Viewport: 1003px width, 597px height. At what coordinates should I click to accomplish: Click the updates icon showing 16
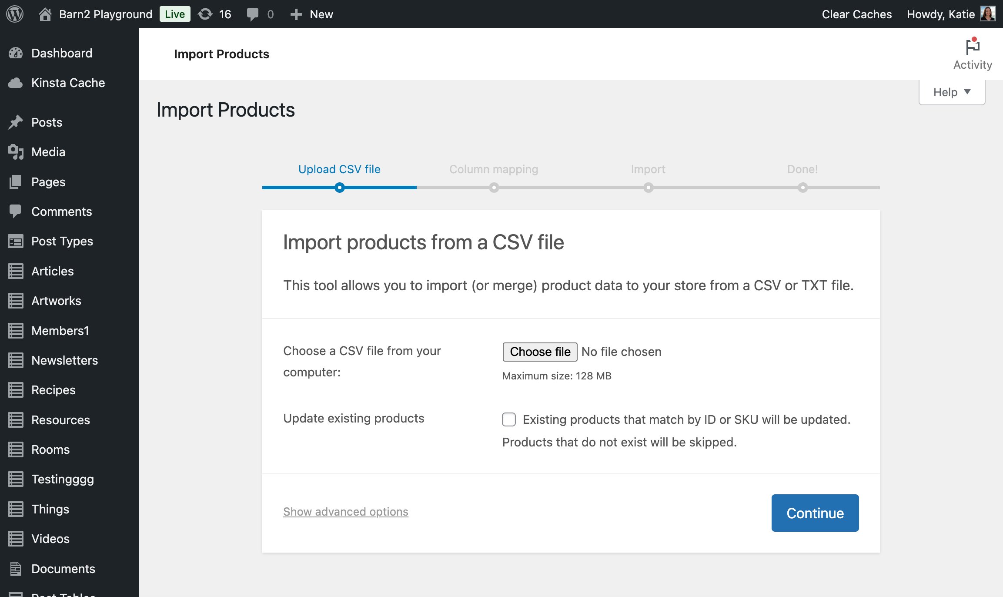tap(214, 14)
